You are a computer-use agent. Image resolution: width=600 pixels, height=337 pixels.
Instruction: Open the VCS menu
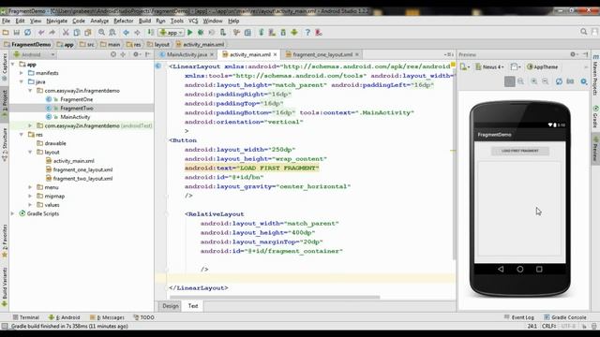click(x=193, y=21)
